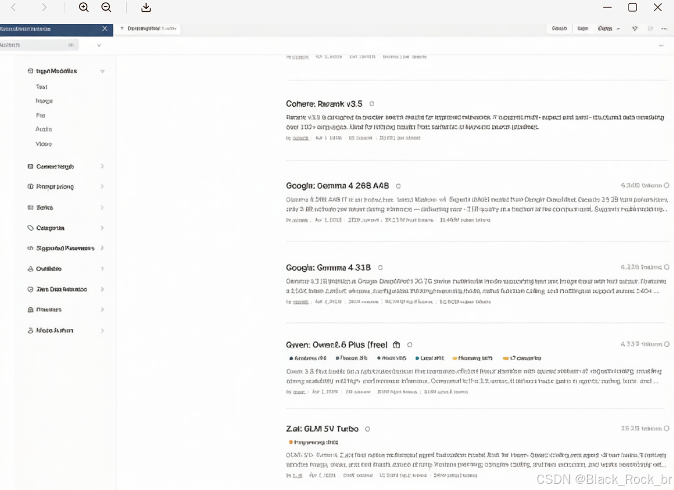Click the copy icon beside GLM 5V Turbo
This screenshot has height=490, width=674.
tap(367, 429)
